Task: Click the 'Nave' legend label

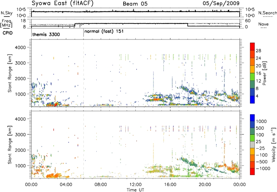Action: click(263, 24)
